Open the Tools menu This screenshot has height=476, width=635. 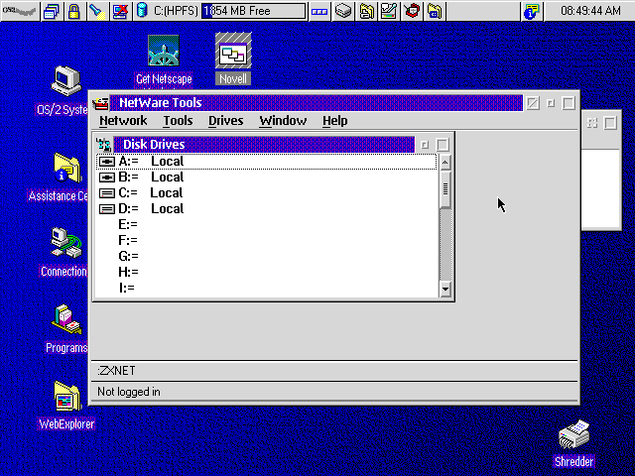pos(178,121)
